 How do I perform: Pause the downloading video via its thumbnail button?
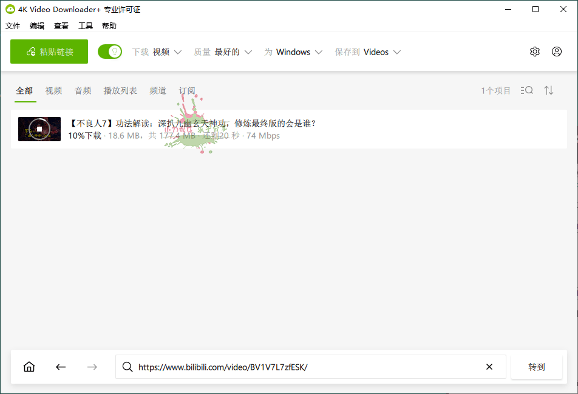pyautogui.click(x=39, y=129)
